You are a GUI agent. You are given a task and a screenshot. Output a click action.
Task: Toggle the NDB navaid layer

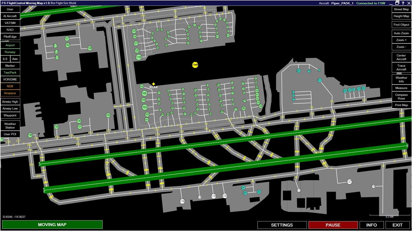pos(10,86)
